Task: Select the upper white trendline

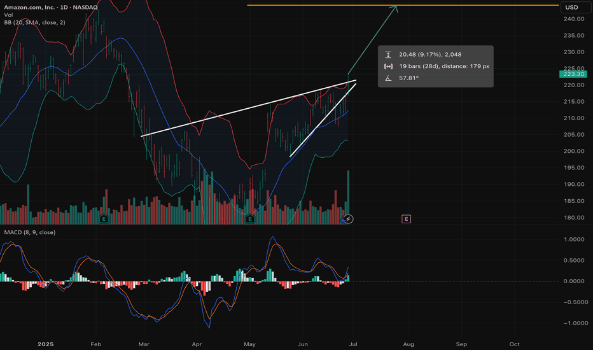Action: (249, 108)
